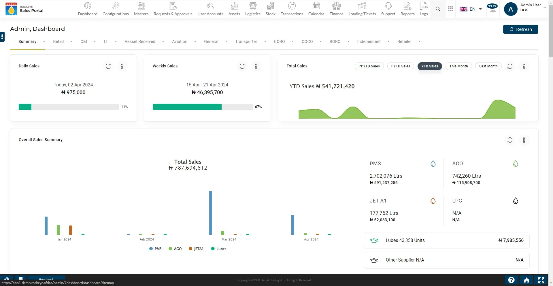Toggle PMS series in chart legend
Screen dimensions: 553x286
[x=155, y=249]
